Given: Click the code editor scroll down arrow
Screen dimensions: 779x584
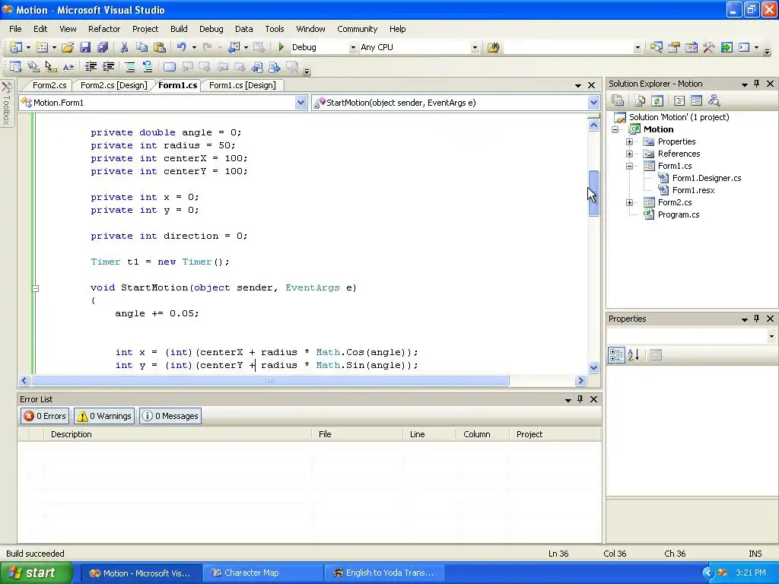Looking at the screenshot, I should point(593,368).
